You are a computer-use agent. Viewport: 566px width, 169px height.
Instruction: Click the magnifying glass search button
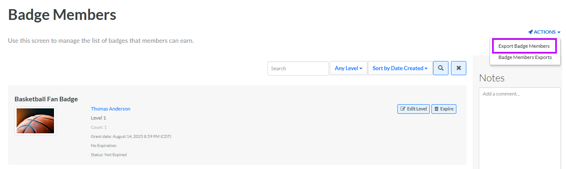441,68
